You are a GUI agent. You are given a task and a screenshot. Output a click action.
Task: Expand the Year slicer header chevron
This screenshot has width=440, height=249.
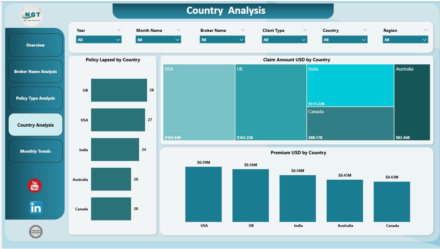click(x=119, y=30)
